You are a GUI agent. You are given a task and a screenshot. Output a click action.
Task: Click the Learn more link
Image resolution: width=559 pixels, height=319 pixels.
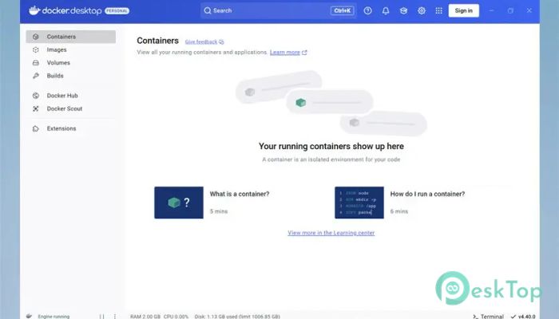(x=285, y=53)
